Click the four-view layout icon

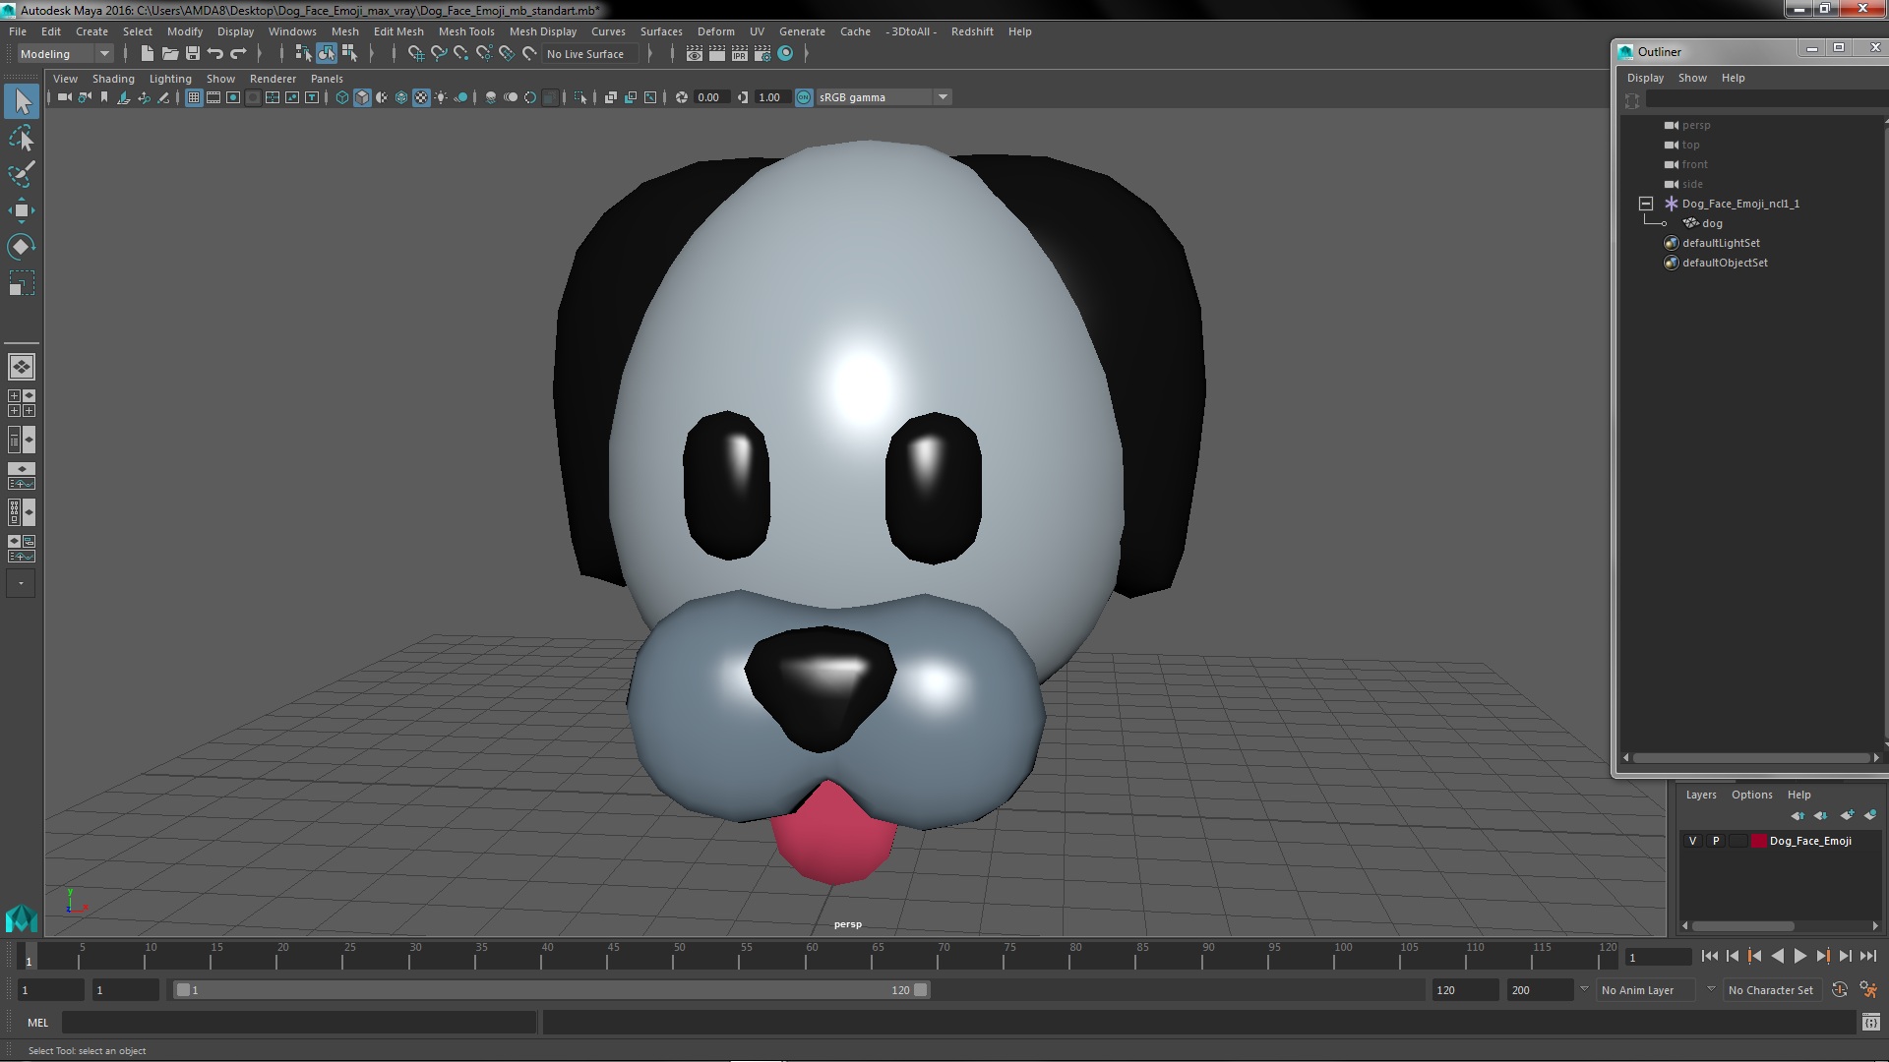pos(21,403)
